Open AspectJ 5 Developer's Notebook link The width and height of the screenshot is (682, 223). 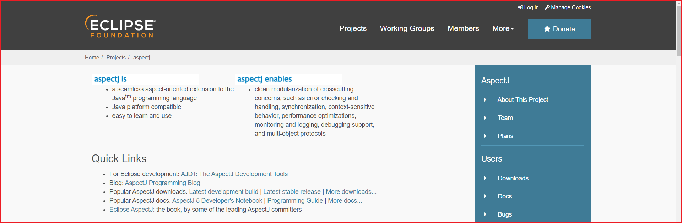217,201
